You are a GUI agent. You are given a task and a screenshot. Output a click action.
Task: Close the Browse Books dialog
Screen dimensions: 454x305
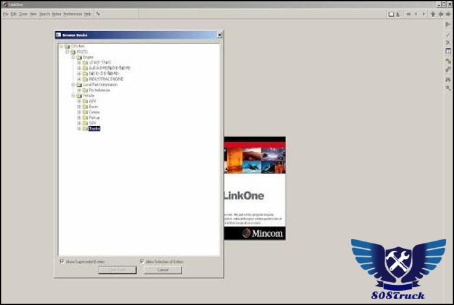coord(219,35)
